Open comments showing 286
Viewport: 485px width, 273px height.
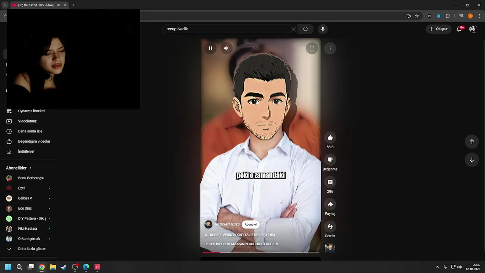tap(330, 182)
